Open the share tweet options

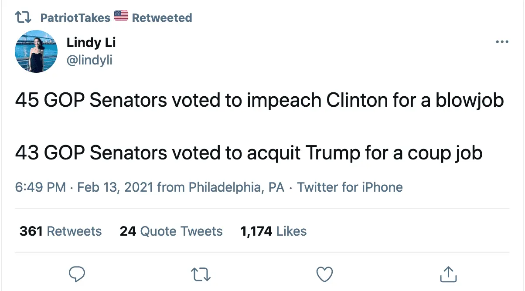point(448,274)
